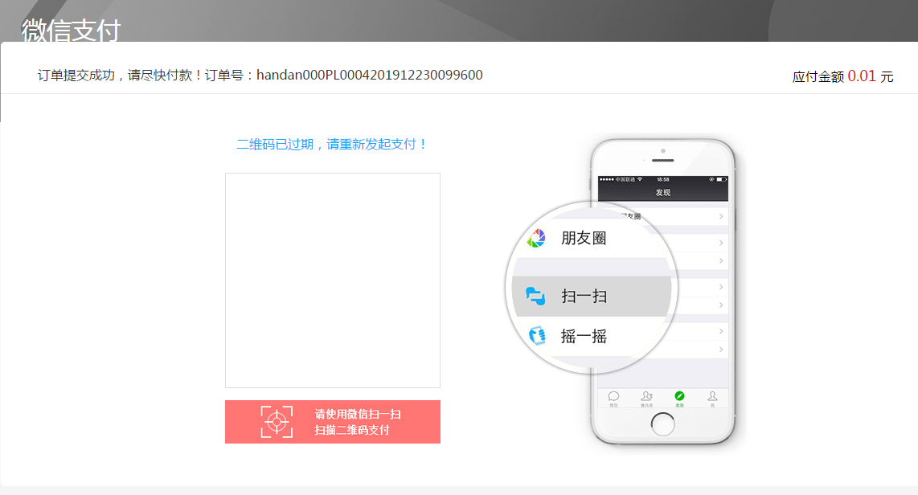Viewport: 918px width, 495px height.
Task: Click the 请使用微信扫一扫 banner text
Action: [x=358, y=415]
